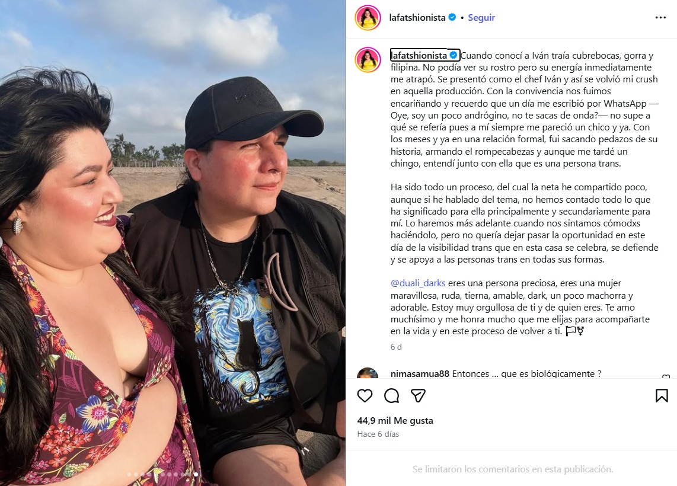Follow the account via Seguir

(481, 17)
